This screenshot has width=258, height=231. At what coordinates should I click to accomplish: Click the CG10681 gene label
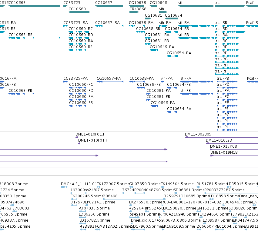153,15
